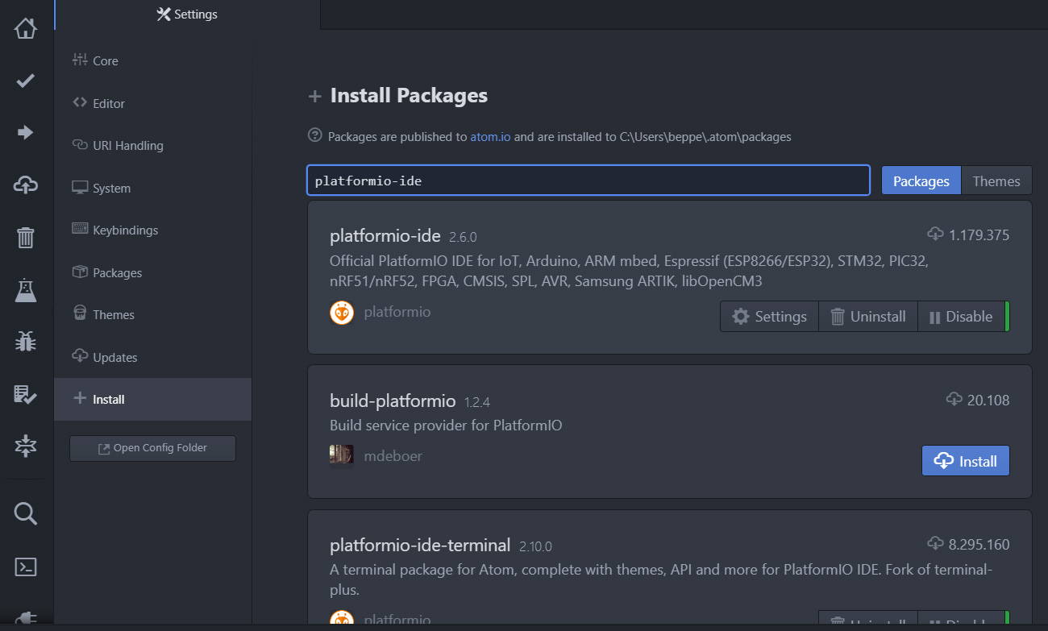
Task: Switch search filter to Themes
Action: coord(996,181)
